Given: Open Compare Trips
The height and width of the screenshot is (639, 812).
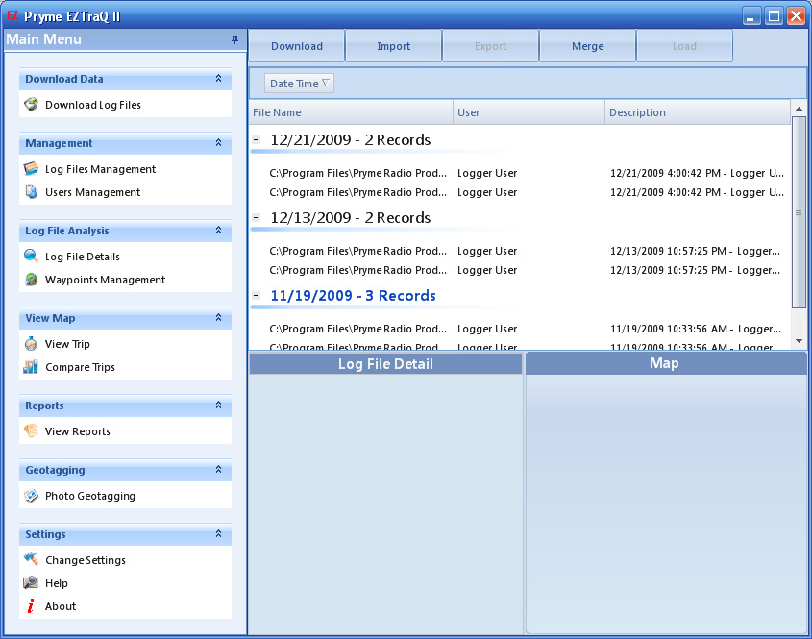Looking at the screenshot, I should 81,367.
